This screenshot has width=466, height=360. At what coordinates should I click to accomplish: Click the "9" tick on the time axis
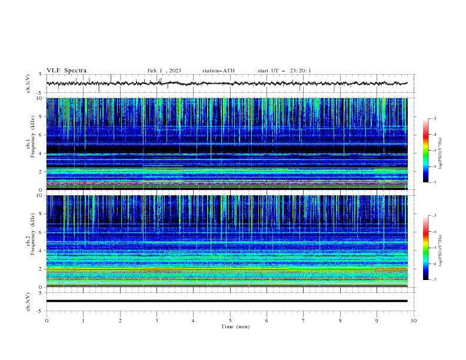(377, 321)
